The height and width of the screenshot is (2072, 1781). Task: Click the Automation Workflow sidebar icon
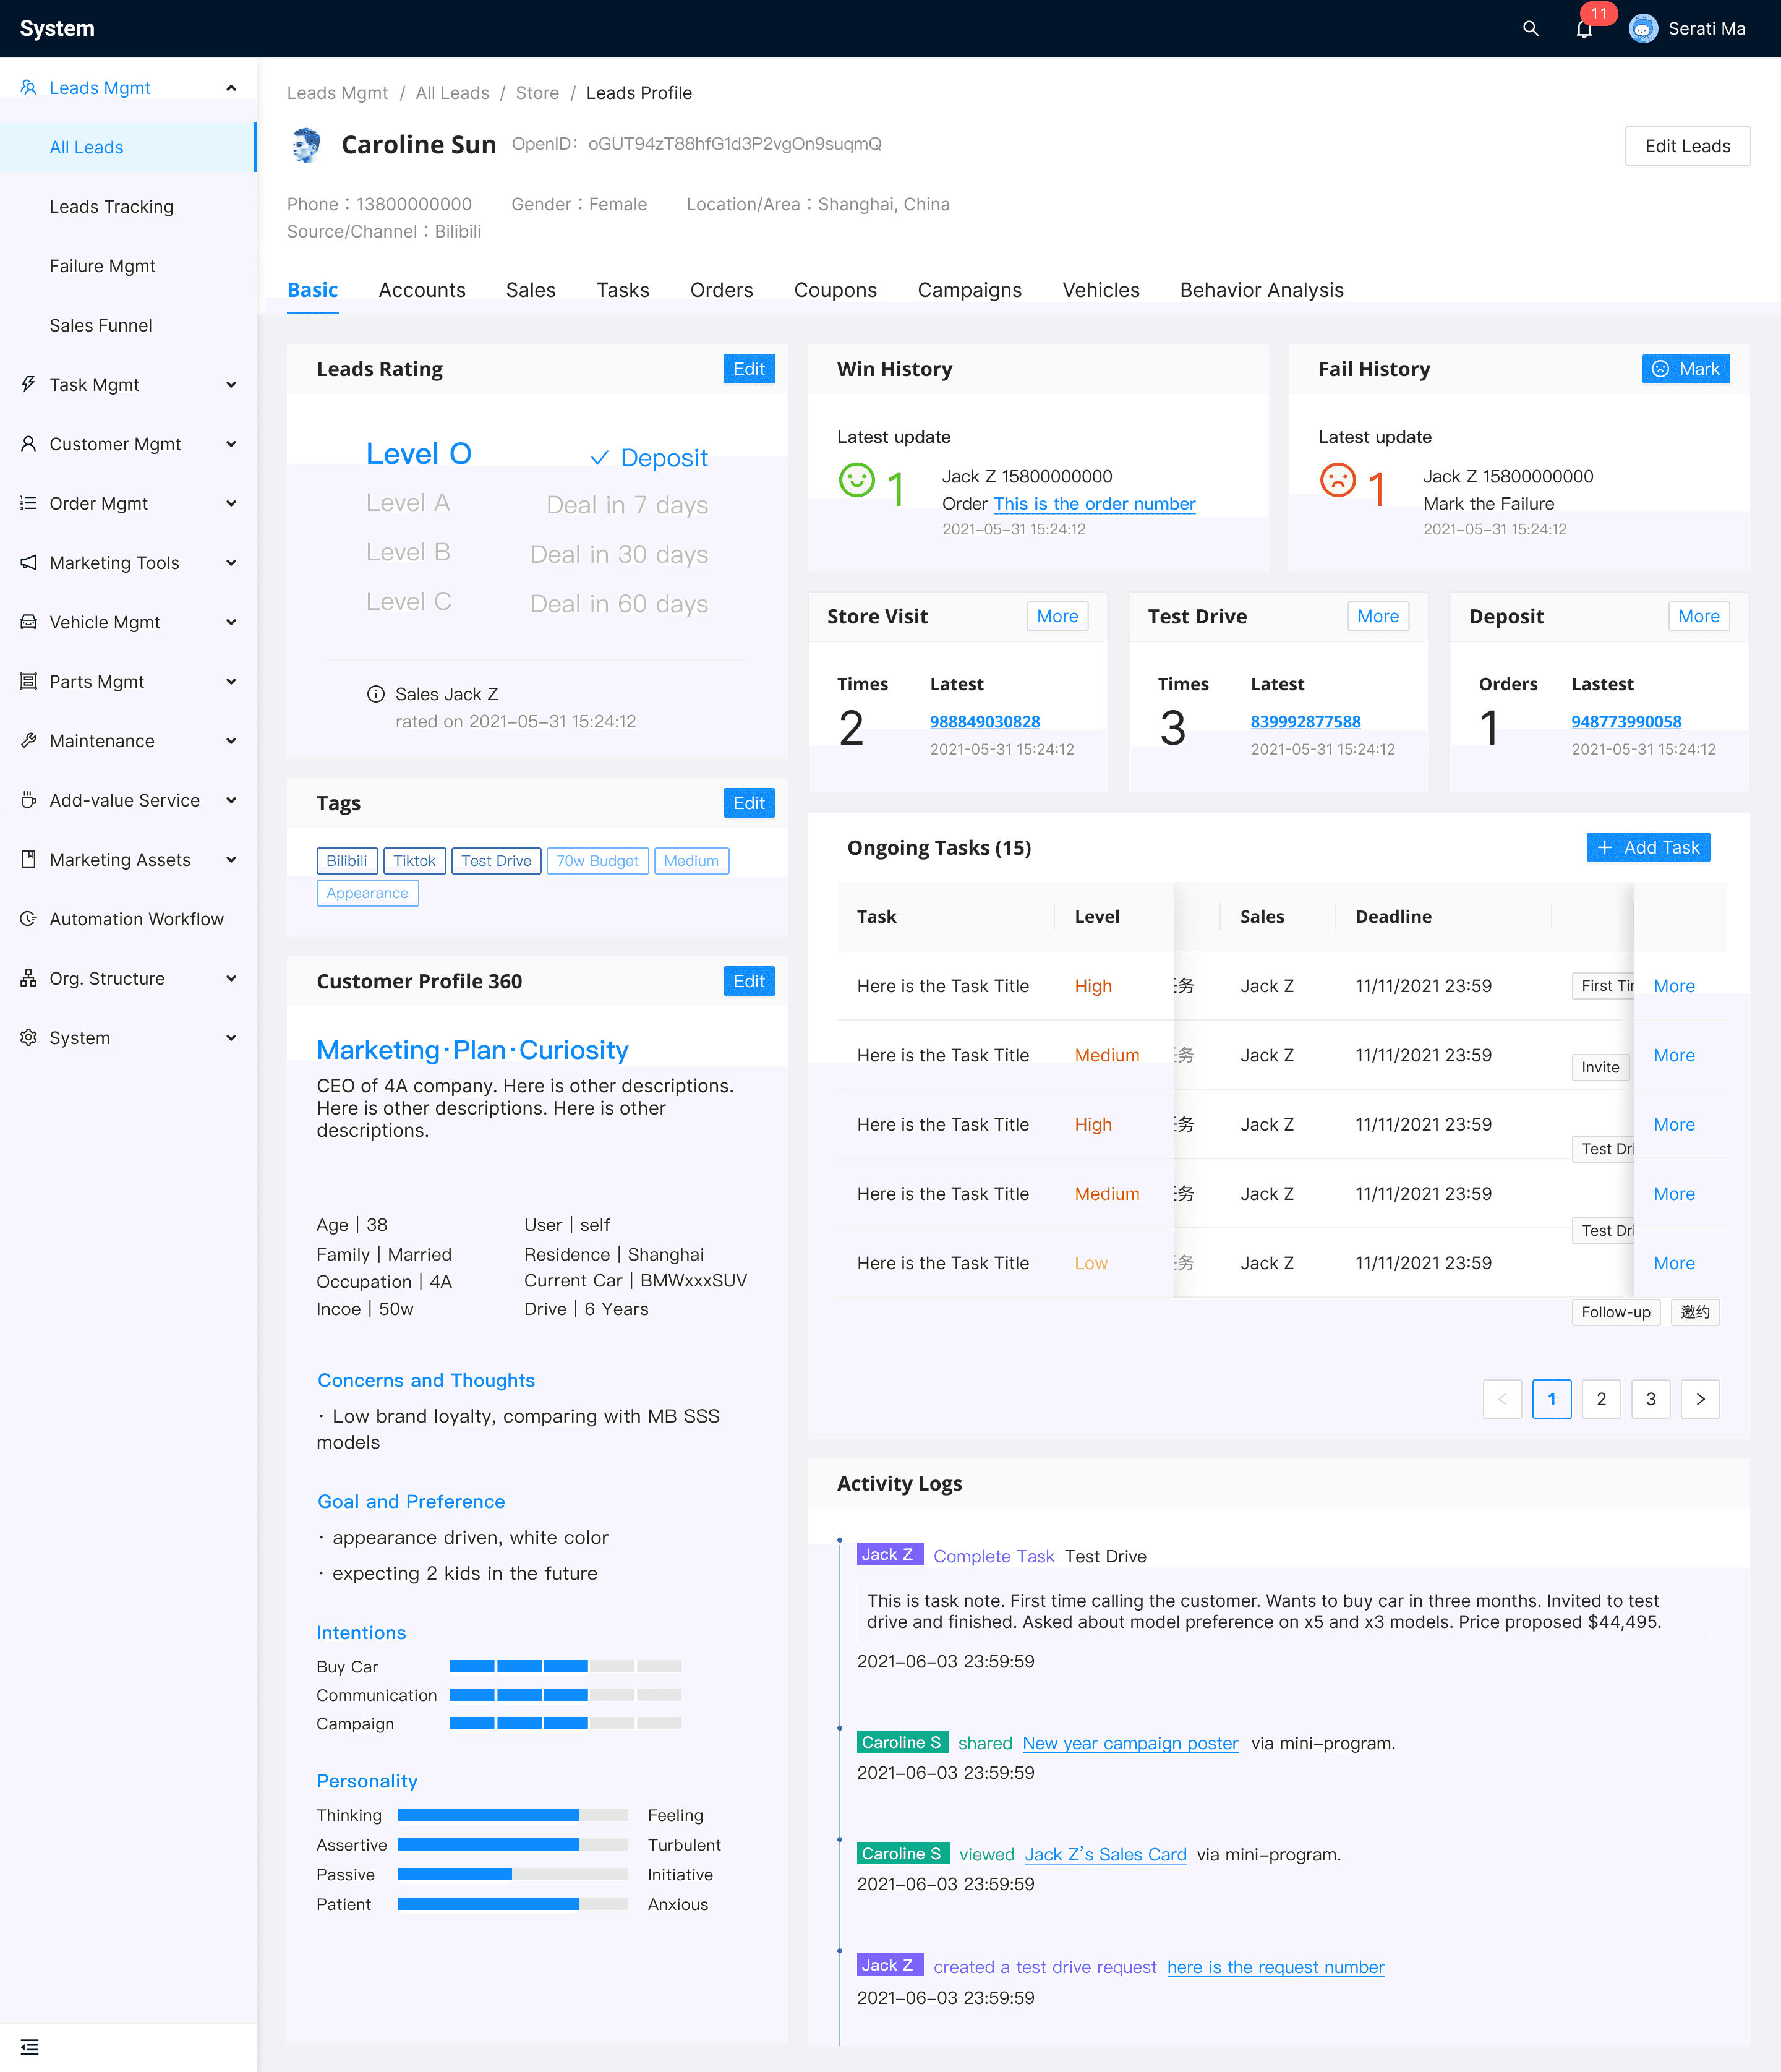29,918
